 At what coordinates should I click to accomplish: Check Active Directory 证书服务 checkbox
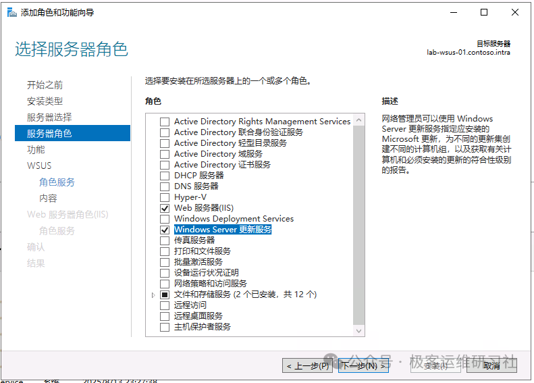165,165
